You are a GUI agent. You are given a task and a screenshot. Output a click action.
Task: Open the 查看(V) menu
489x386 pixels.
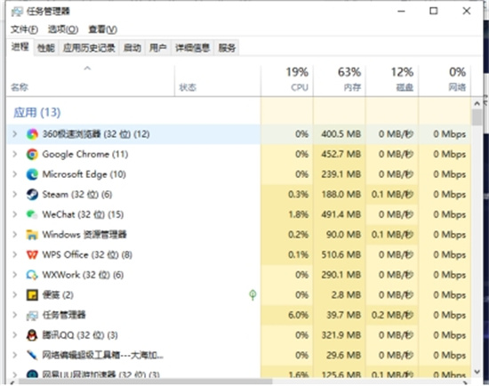click(102, 29)
